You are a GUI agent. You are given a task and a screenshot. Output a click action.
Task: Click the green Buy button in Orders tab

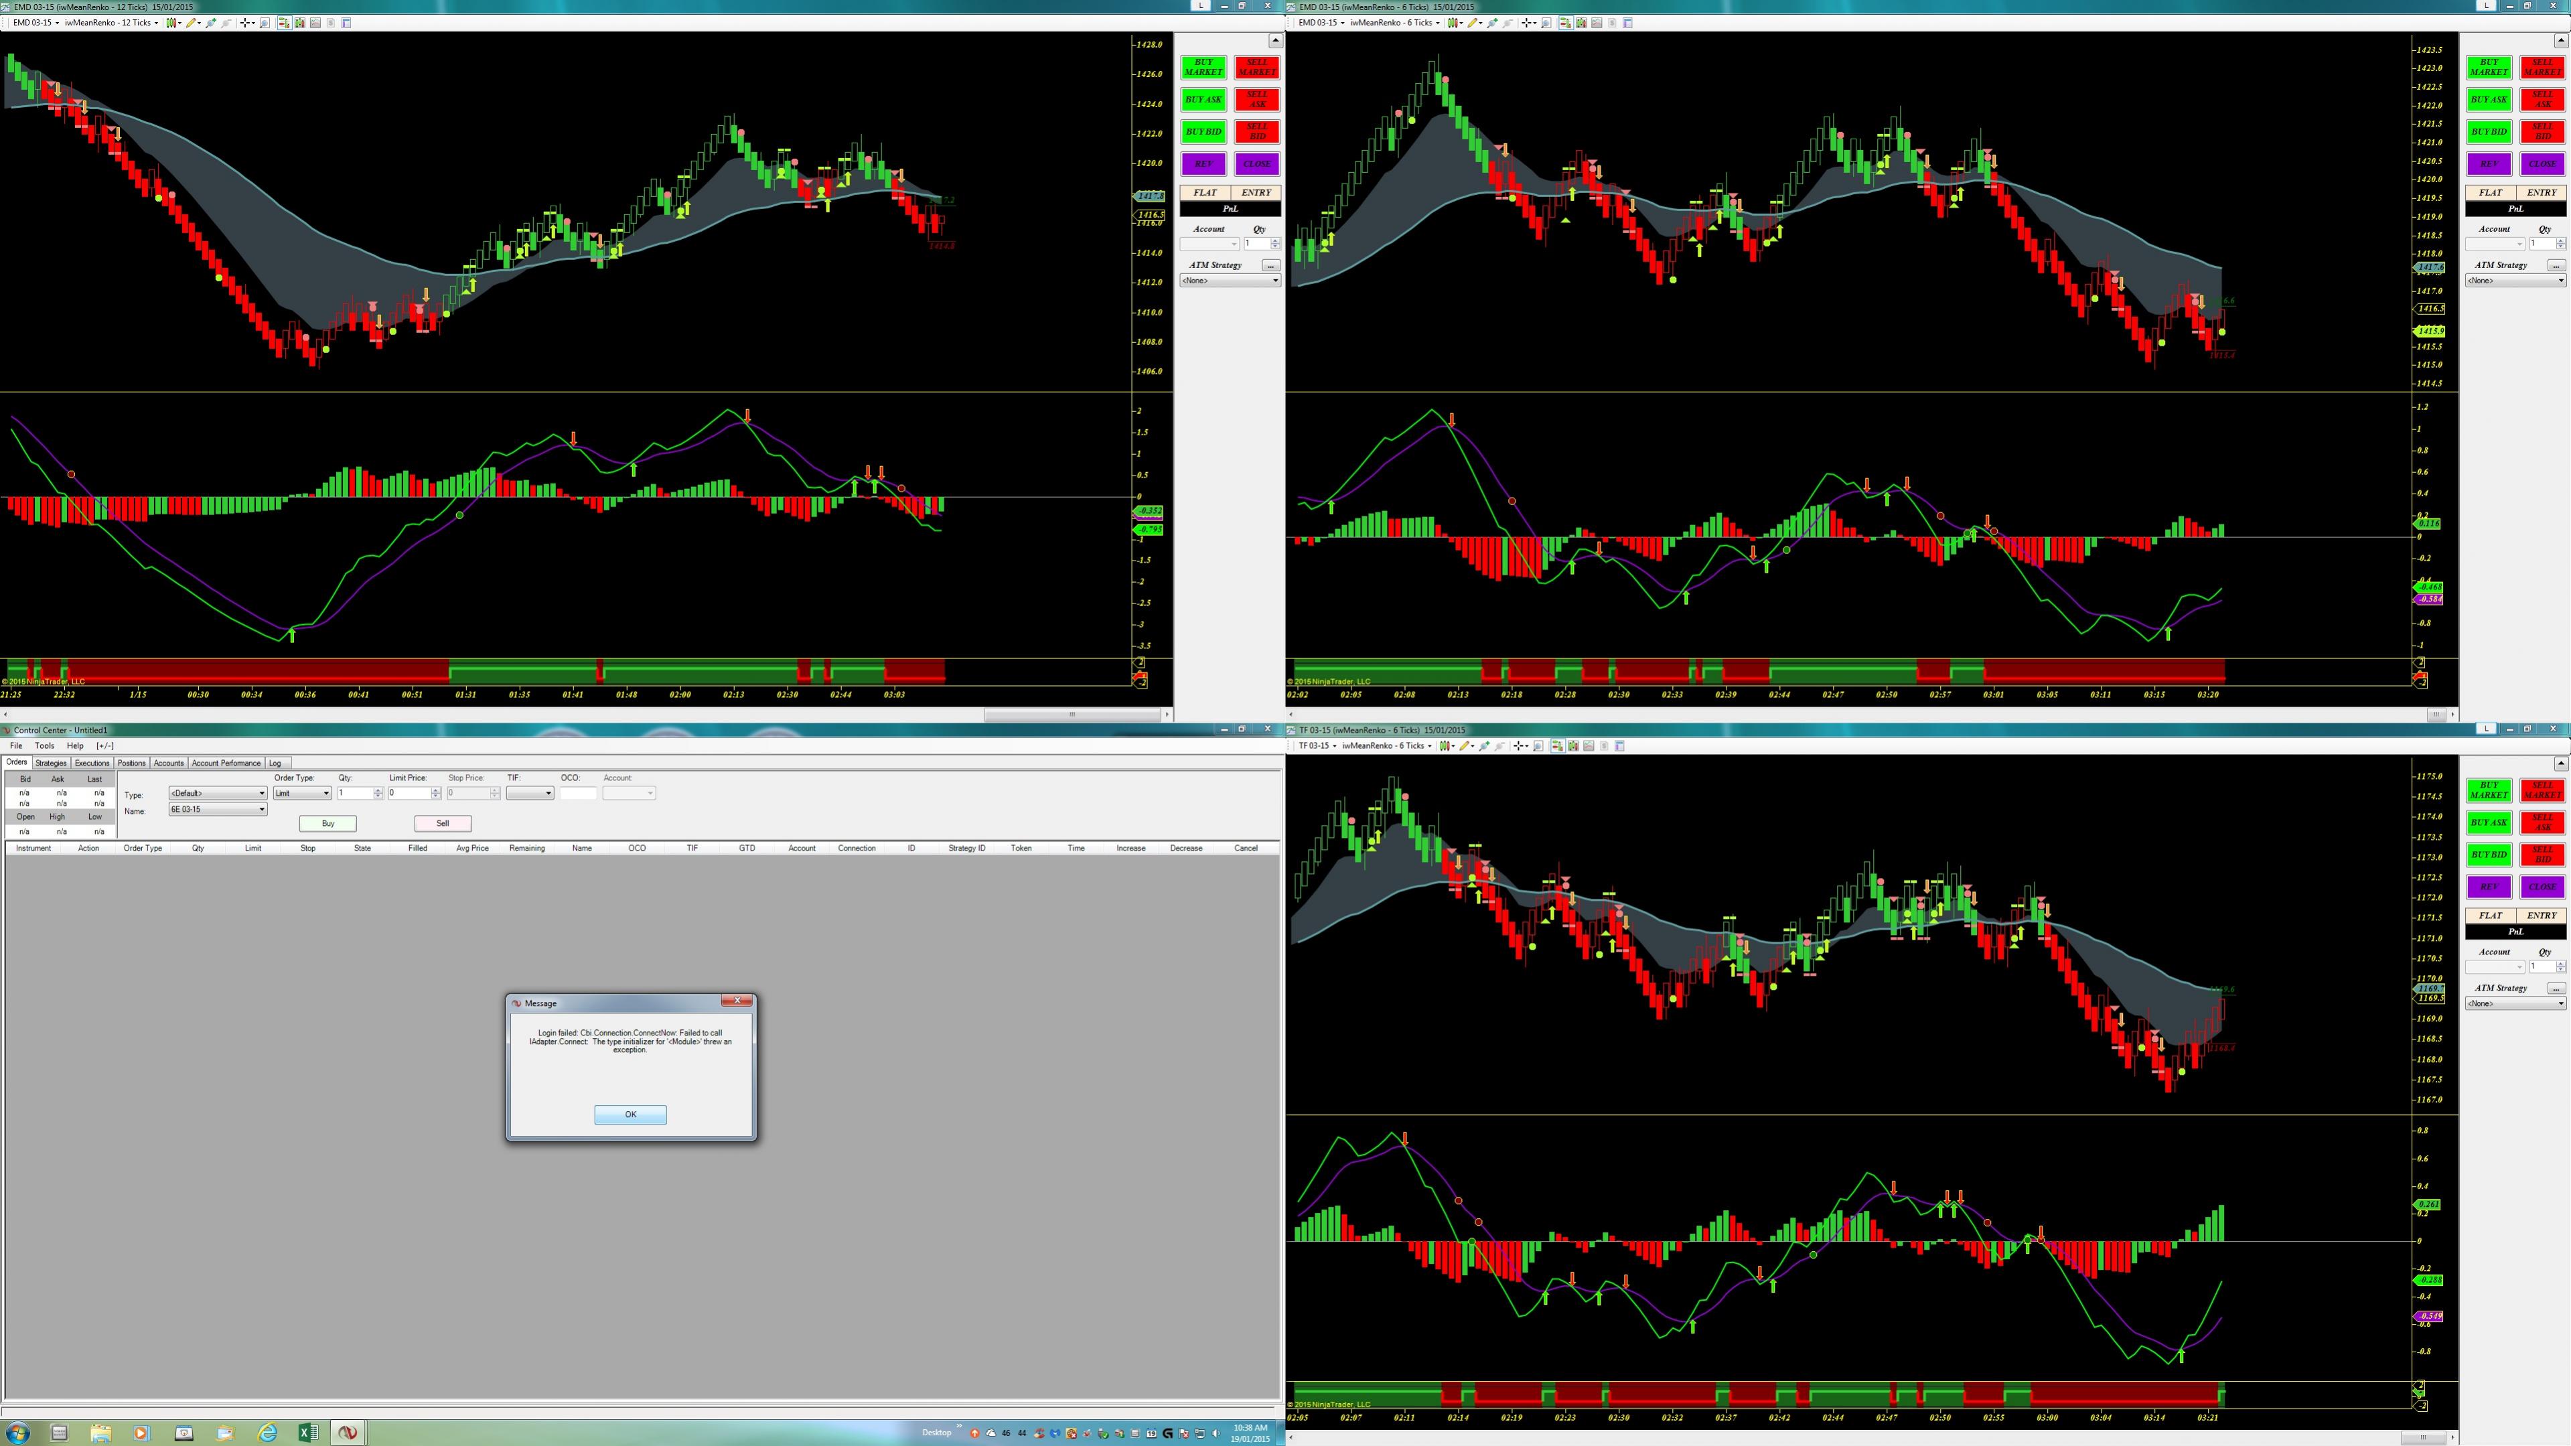pos(327,823)
